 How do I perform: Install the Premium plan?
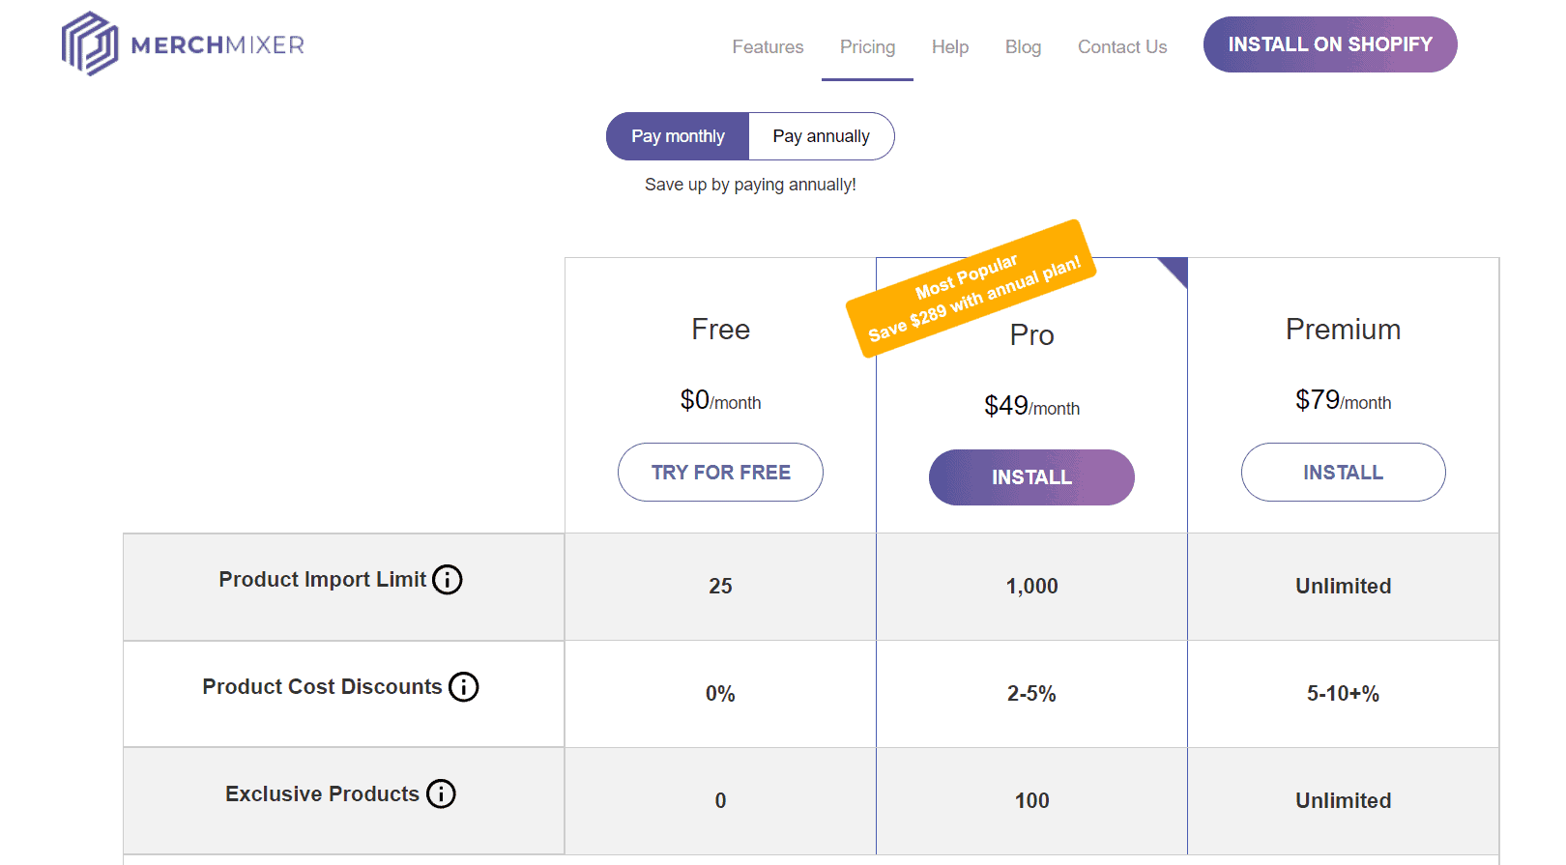[1343, 473]
